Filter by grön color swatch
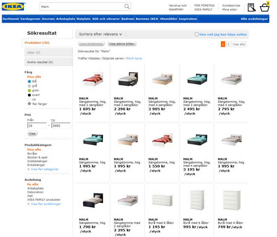Screen dimensions: 277x237 (29, 91)
